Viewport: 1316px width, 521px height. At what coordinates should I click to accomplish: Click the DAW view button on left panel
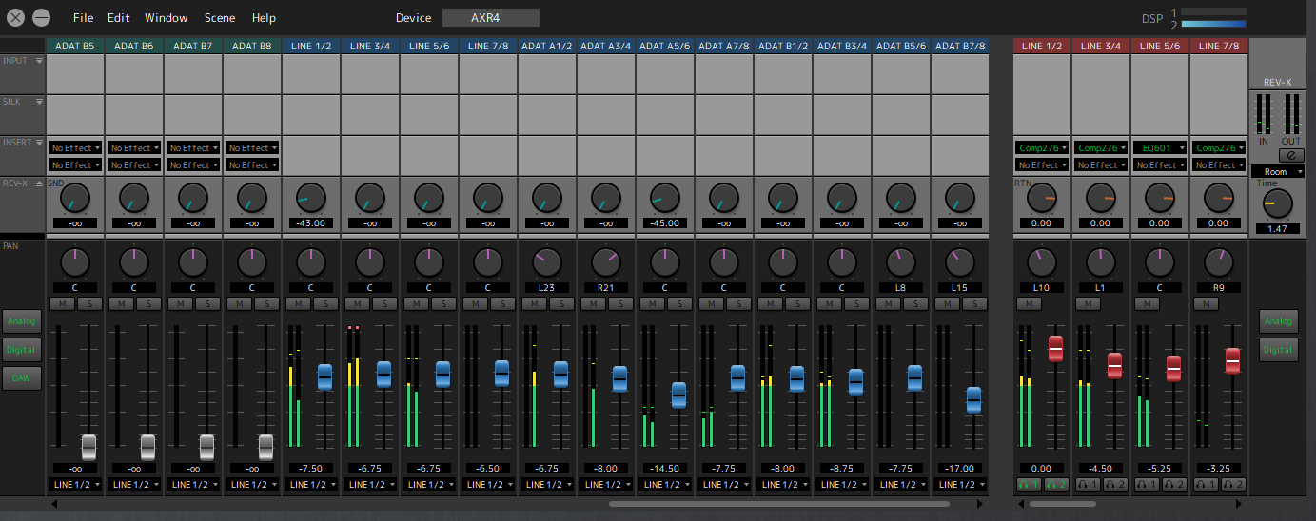pos(21,377)
